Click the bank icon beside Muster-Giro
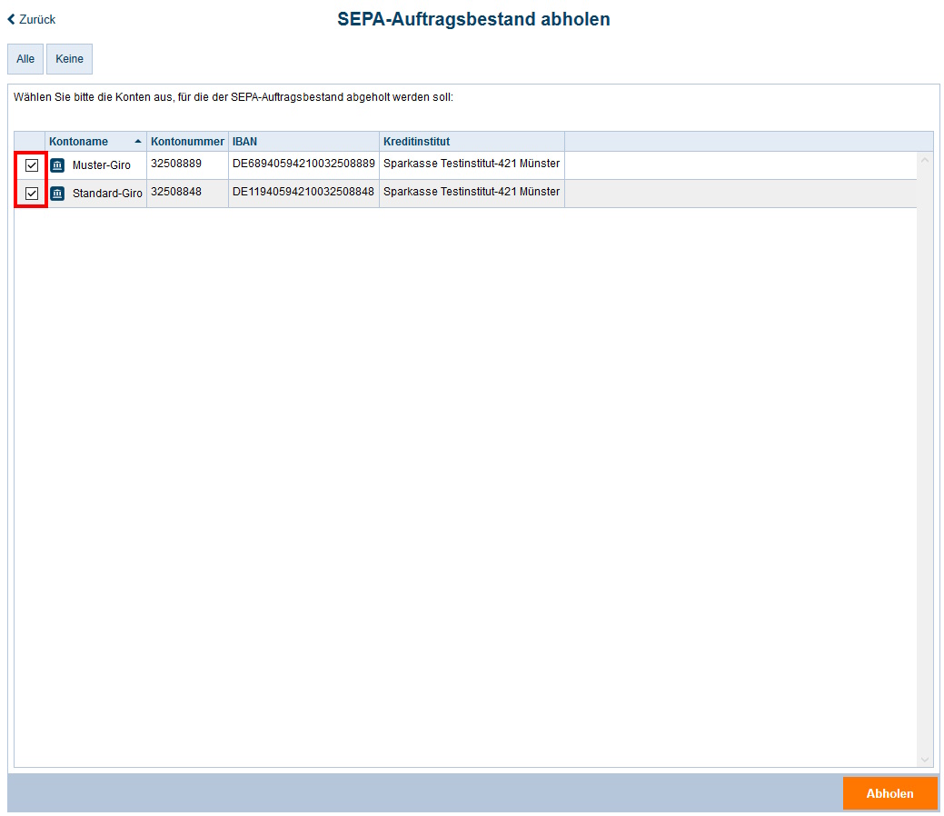 coord(56,166)
